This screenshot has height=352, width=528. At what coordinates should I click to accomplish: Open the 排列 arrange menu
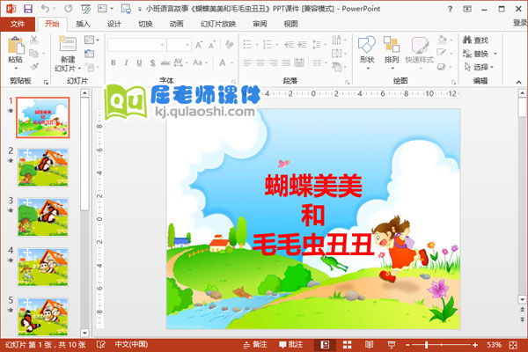point(392,50)
